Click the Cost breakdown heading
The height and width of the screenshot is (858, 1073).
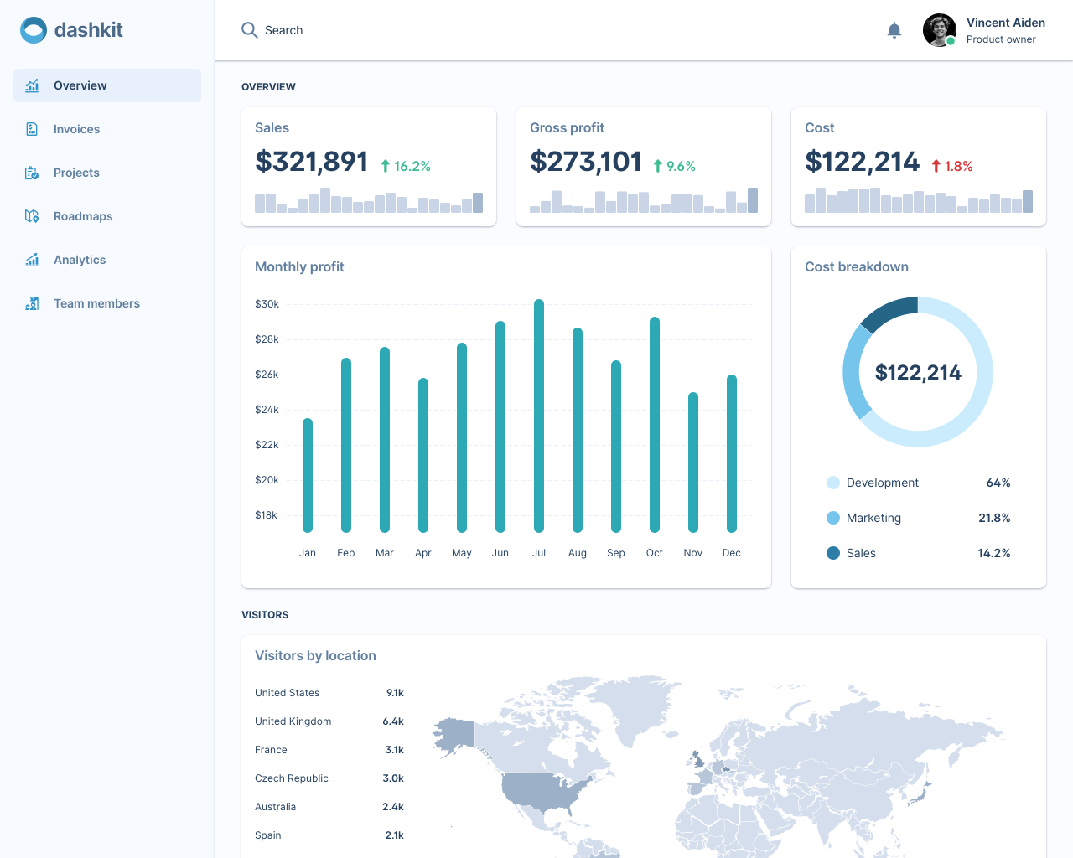pyautogui.click(x=857, y=266)
